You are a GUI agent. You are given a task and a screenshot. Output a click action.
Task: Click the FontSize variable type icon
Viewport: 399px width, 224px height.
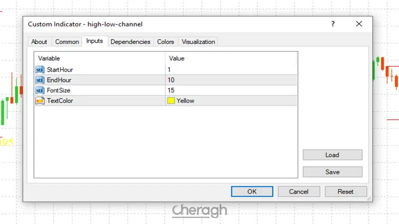pos(40,90)
